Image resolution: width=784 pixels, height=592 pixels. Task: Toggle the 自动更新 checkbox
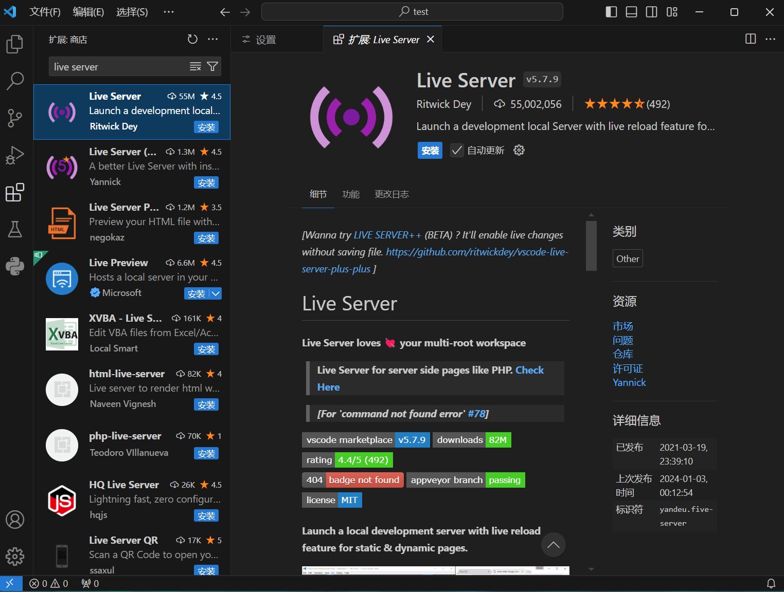tap(457, 150)
